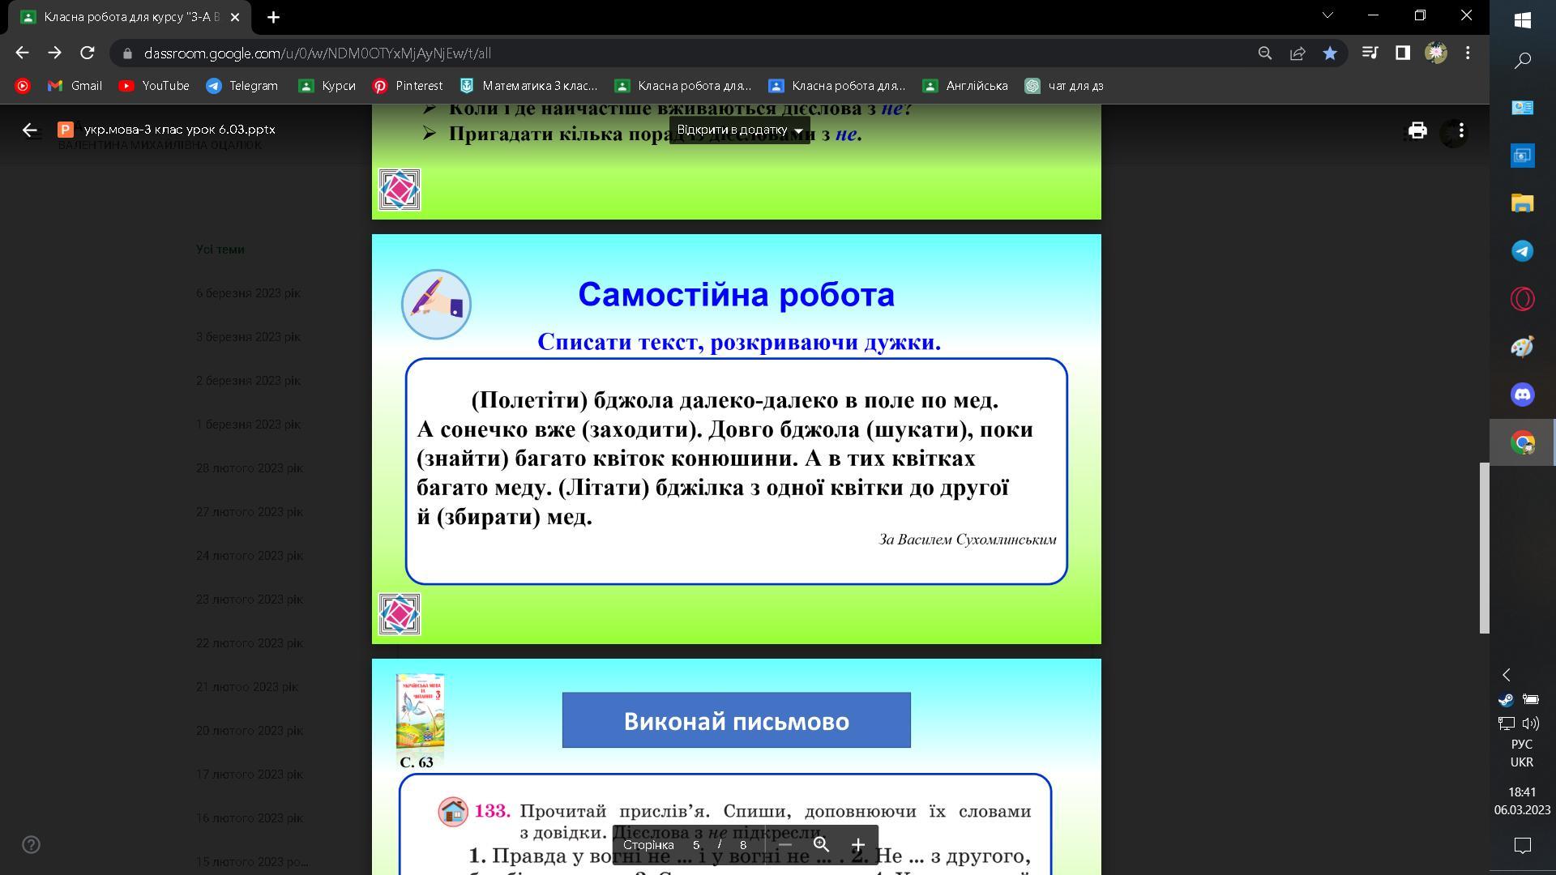
Task: Select the 28 лютого 2023 рік topic
Action: [249, 468]
